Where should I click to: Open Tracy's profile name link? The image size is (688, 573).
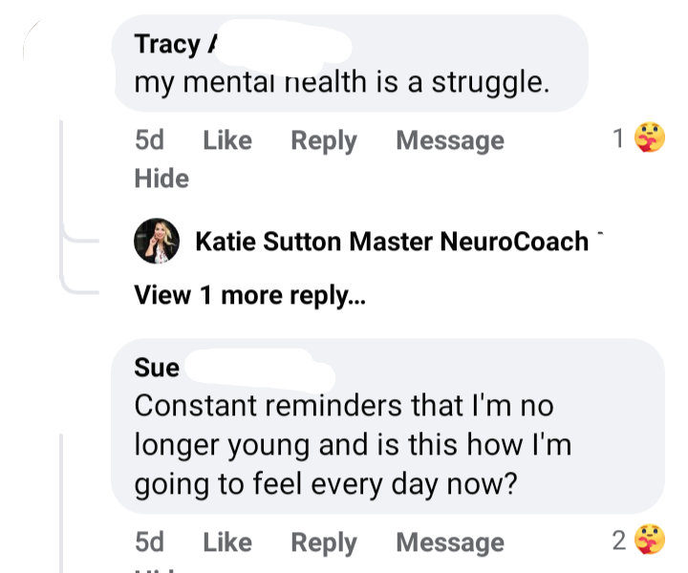pyautogui.click(x=167, y=44)
